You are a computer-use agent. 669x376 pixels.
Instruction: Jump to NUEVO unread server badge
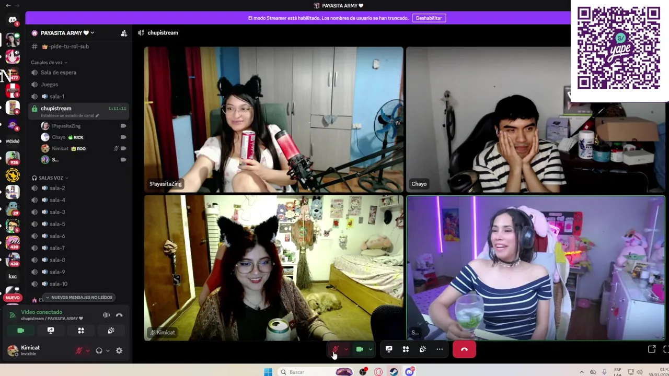(13, 298)
